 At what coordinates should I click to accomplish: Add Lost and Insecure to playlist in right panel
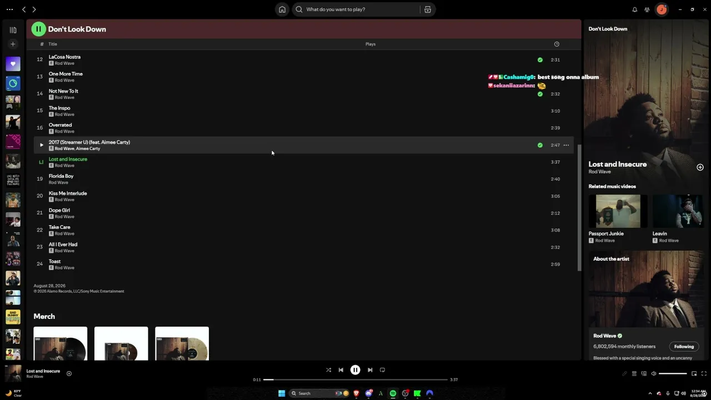[700, 167]
